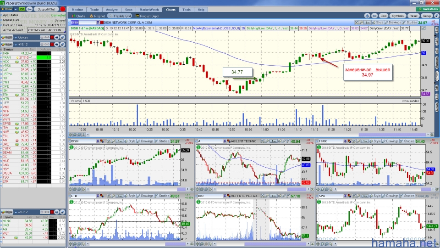Viewport: 440px width, 248px height.
Task: Expand the symbol dropdown arrow beside DISH in the main chart
Action: click(x=98, y=23)
